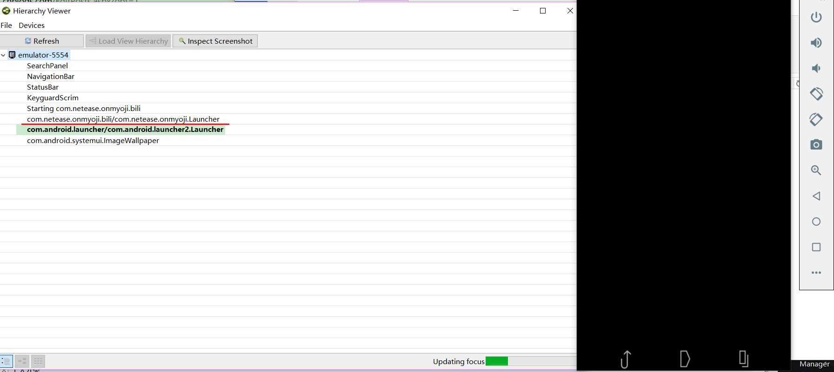Tap the emulator Back triangle icon

pyautogui.click(x=816, y=196)
